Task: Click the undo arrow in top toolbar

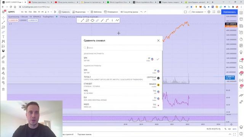Action: 141,12
